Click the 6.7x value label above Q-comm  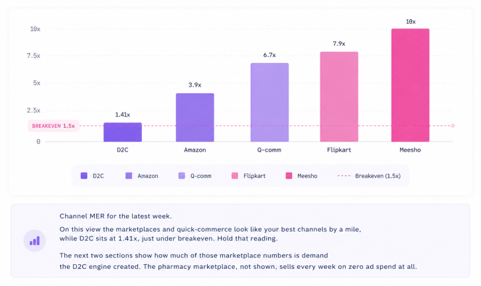pyautogui.click(x=269, y=55)
